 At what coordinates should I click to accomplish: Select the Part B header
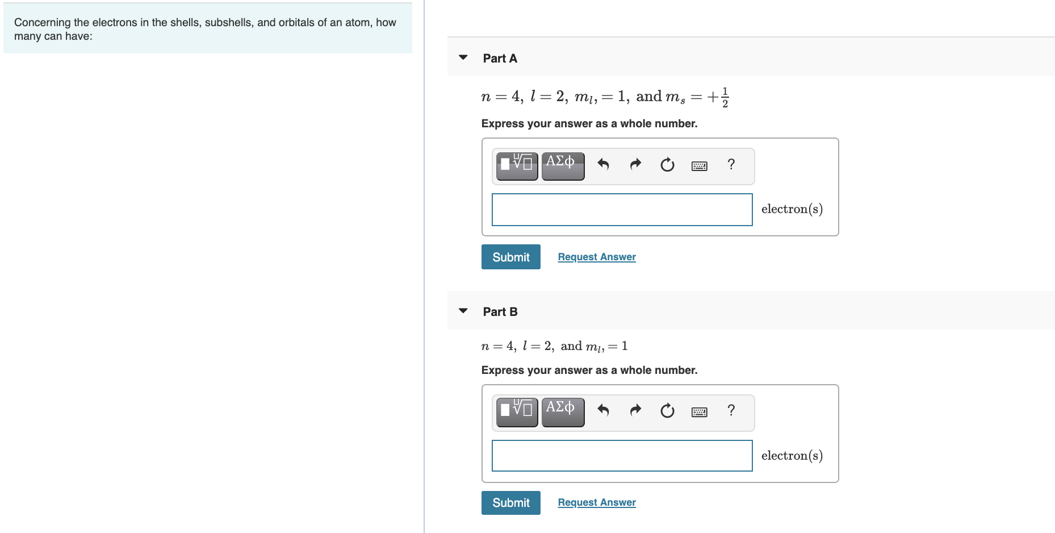click(499, 311)
